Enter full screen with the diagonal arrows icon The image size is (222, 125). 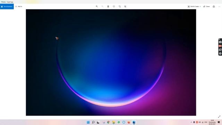[219, 117]
